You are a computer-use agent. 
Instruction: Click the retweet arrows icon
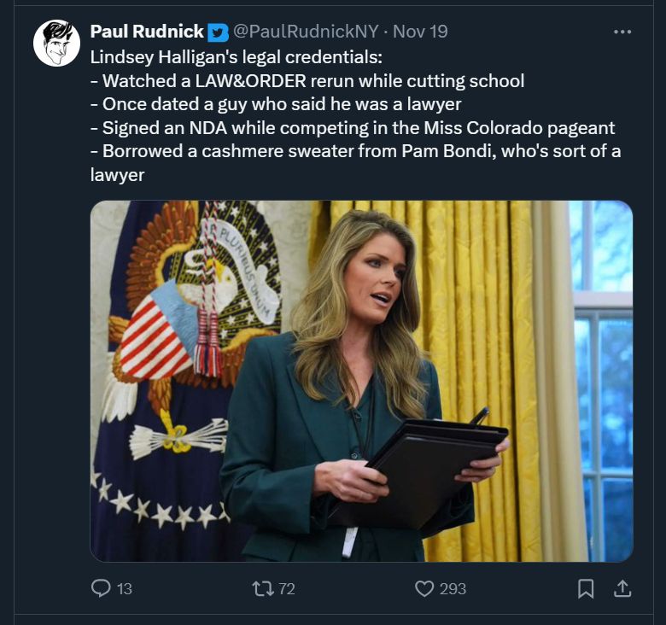click(263, 589)
